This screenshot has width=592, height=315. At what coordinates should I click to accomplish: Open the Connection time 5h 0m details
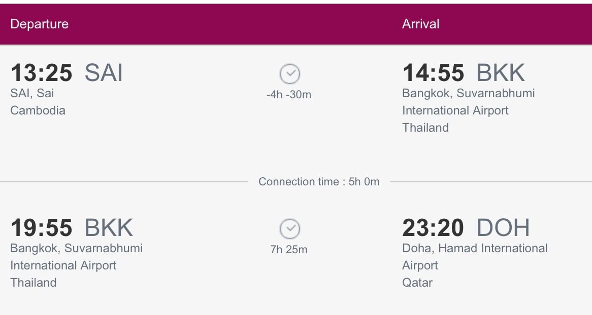(x=318, y=181)
